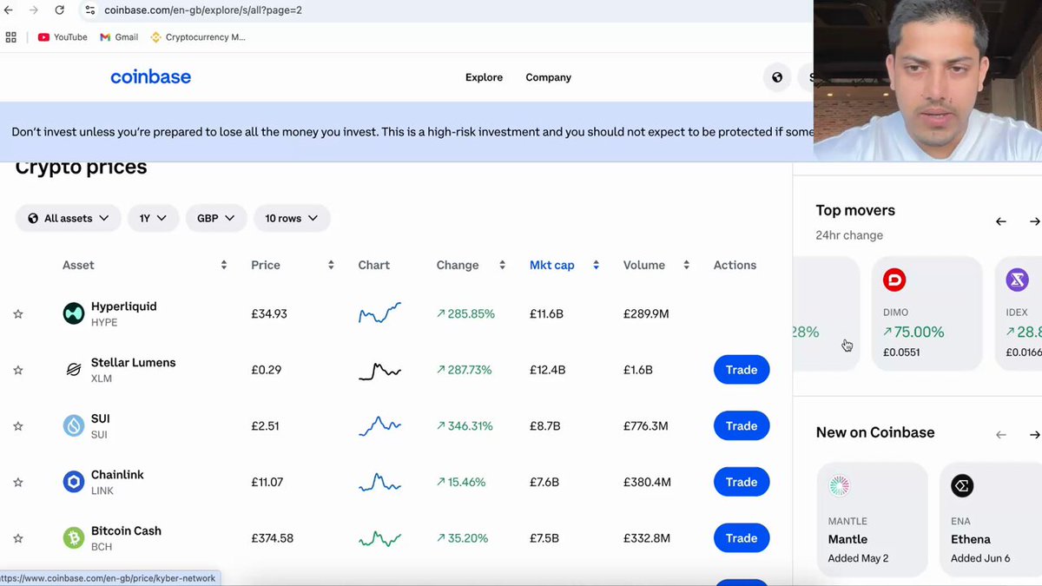Star SUI to add to watchlist
Image resolution: width=1042 pixels, height=586 pixels.
pyautogui.click(x=18, y=426)
